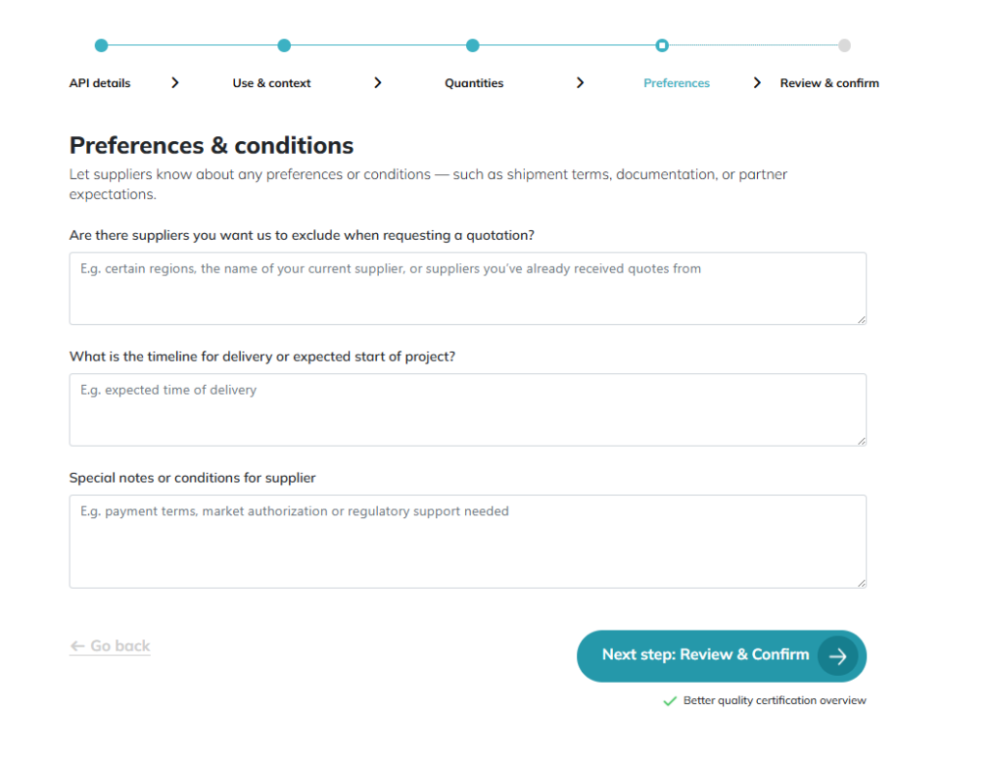Click the chevron after API details
This screenshot has height=760, width=990.
click(x=175, y=83)
